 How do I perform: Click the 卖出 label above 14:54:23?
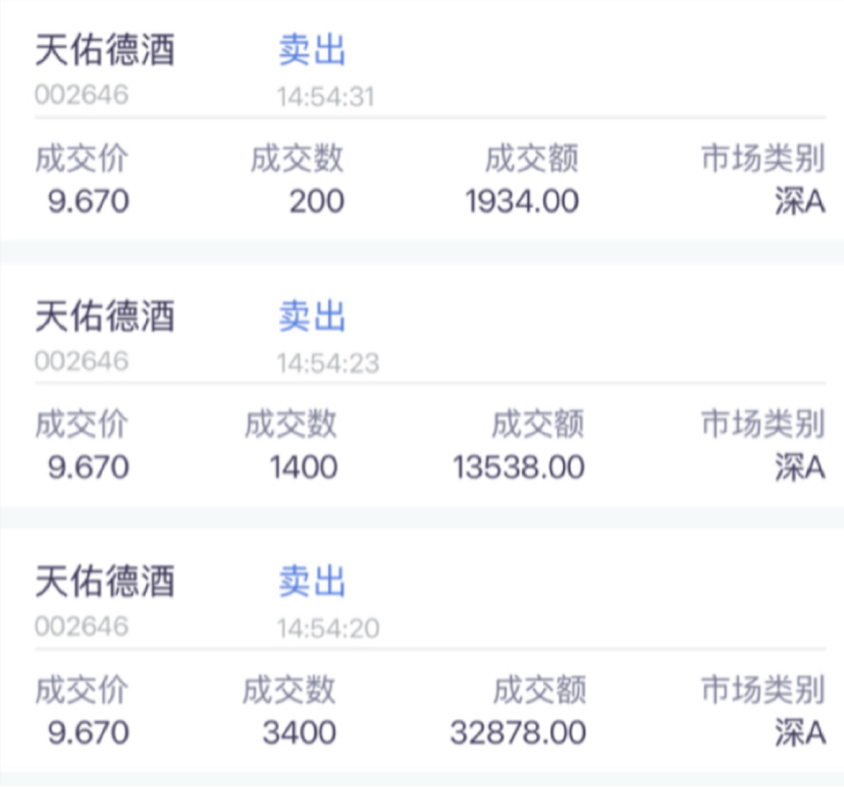point(312,317)
